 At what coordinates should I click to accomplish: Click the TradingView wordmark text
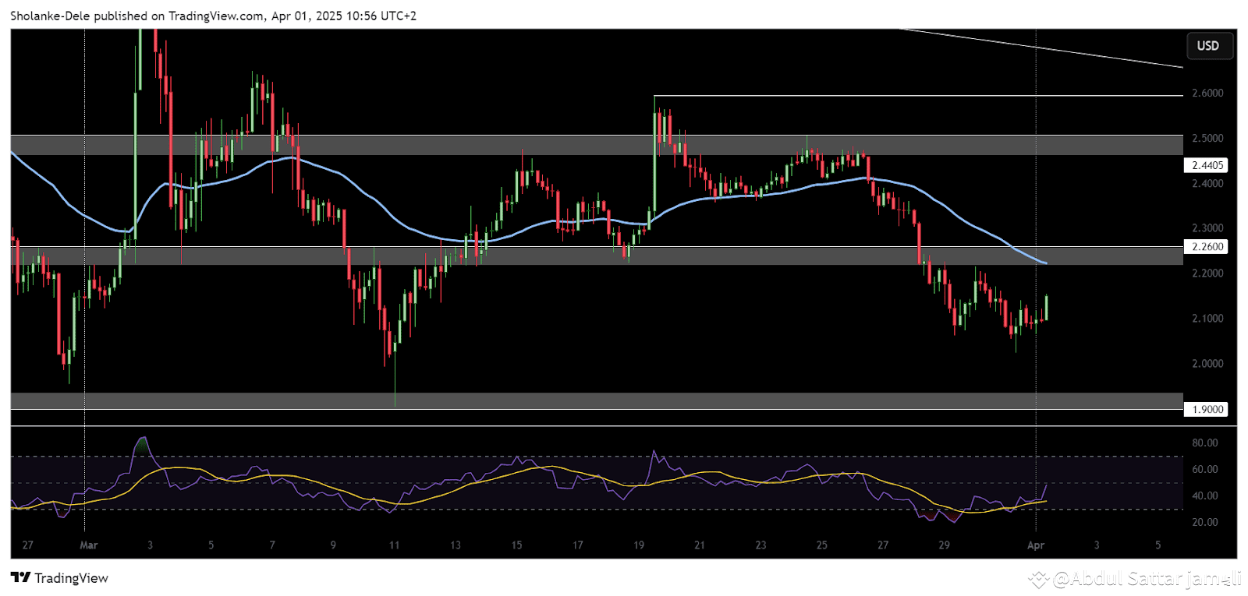pos(71,577)
